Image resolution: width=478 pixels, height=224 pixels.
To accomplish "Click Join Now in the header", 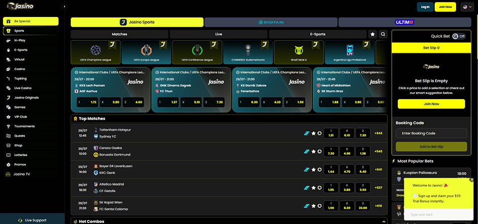I will tap(445, 6).
